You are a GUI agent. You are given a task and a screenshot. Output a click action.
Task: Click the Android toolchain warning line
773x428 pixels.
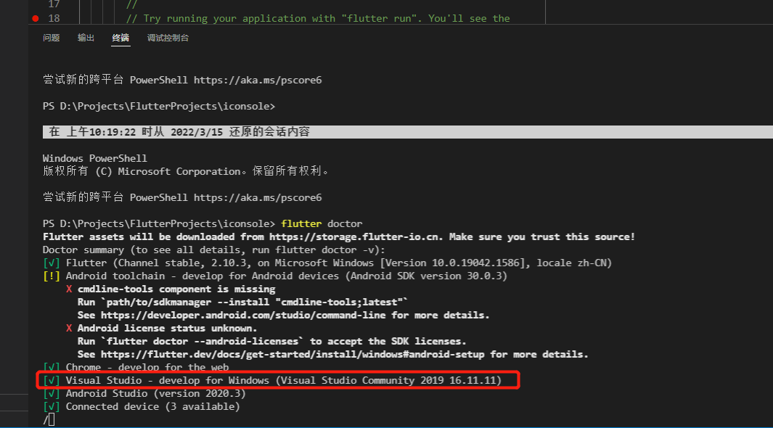coord(275,276)
